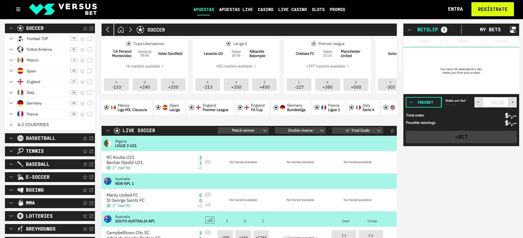Click stats icon in South Australia NPL header
This screenshot has width=523, height=238.
[x=210, y=220]
